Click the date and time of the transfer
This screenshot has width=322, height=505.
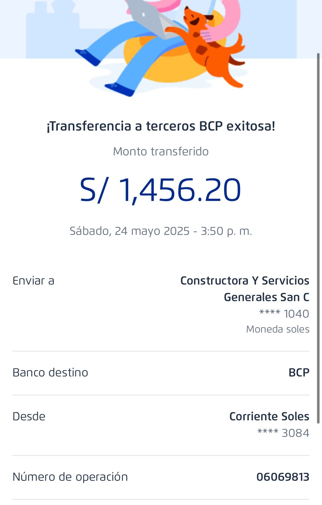(x=161, y=231)
